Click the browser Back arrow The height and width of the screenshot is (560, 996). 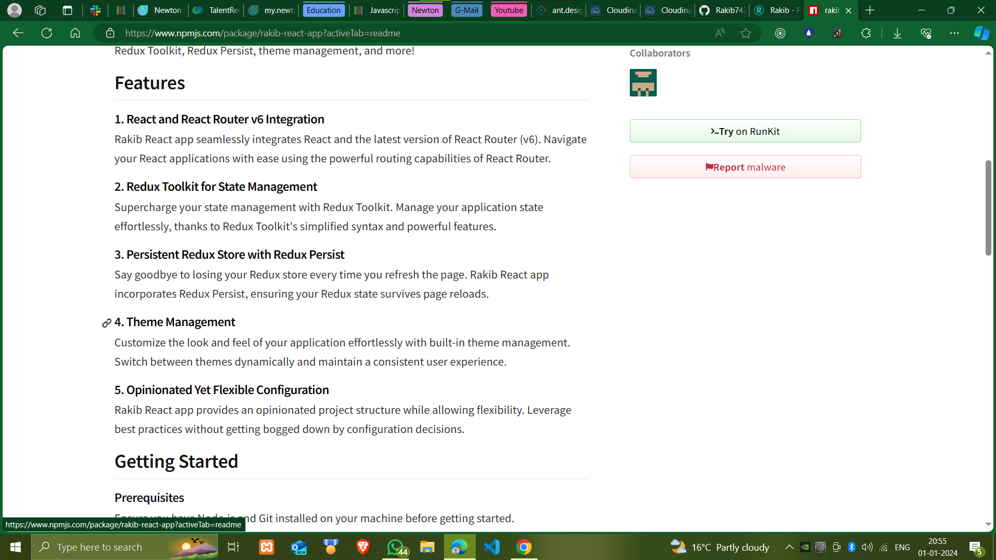[18, 33]
